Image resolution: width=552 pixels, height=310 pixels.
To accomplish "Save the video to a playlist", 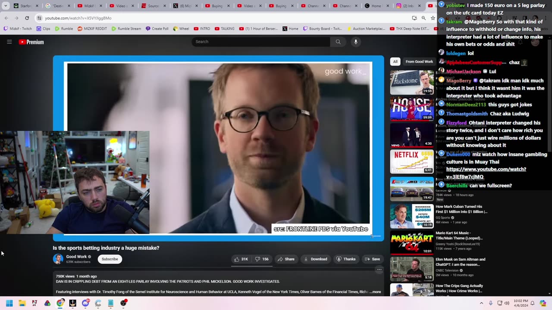I will tap(372, 259).
